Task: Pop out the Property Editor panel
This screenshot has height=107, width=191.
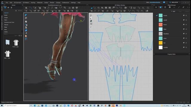Action: (x=190, y=54)
